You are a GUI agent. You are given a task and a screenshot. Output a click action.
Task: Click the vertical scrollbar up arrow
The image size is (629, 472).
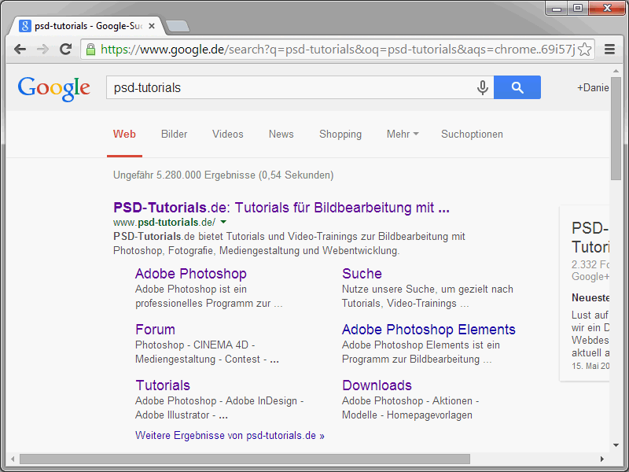tap(616, 71)
